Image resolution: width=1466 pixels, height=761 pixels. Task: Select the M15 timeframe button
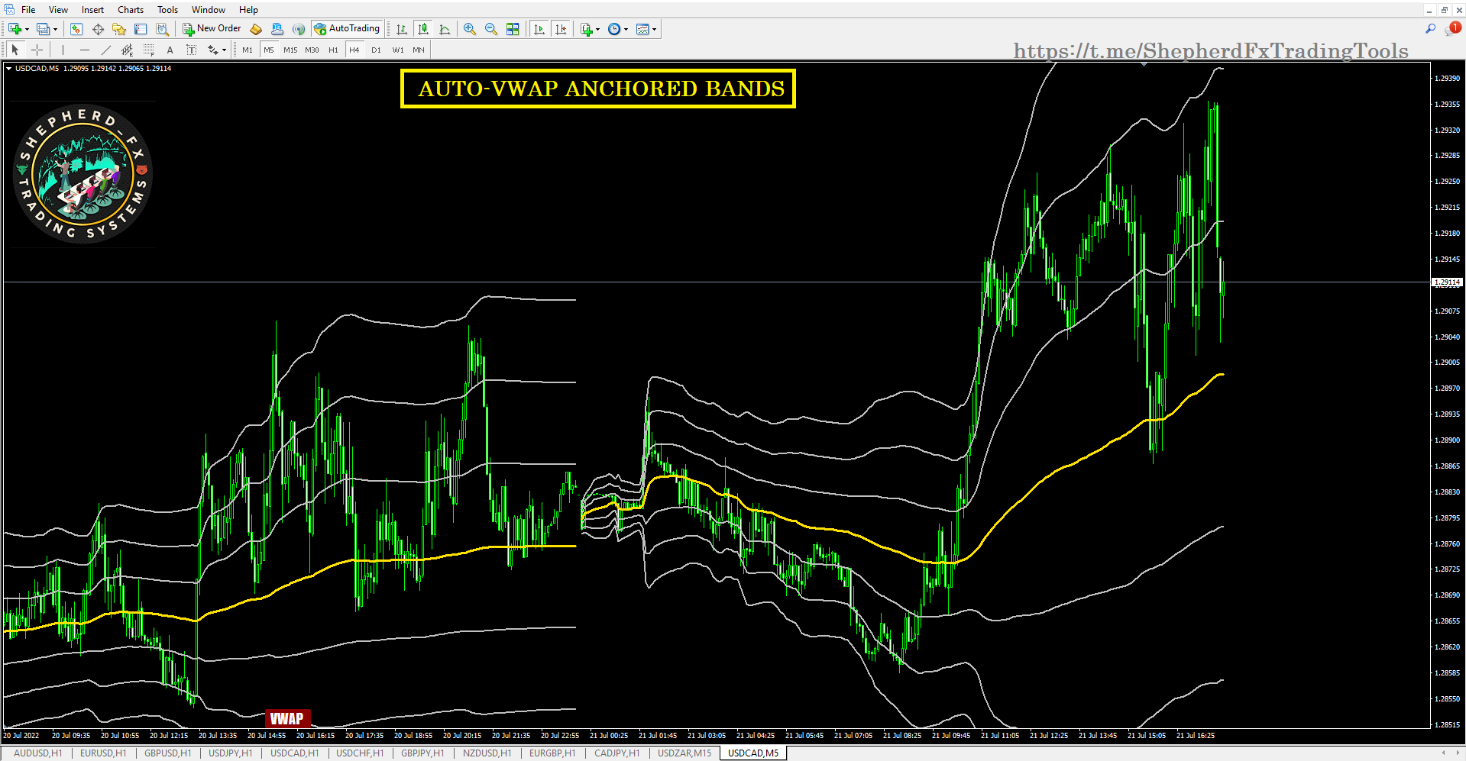[290, 50]
